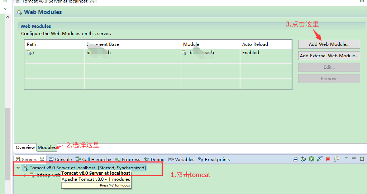The width and height of the screenshot is (367, 194).
Task: Click the Edit... button
Action: tap(329, 67)
